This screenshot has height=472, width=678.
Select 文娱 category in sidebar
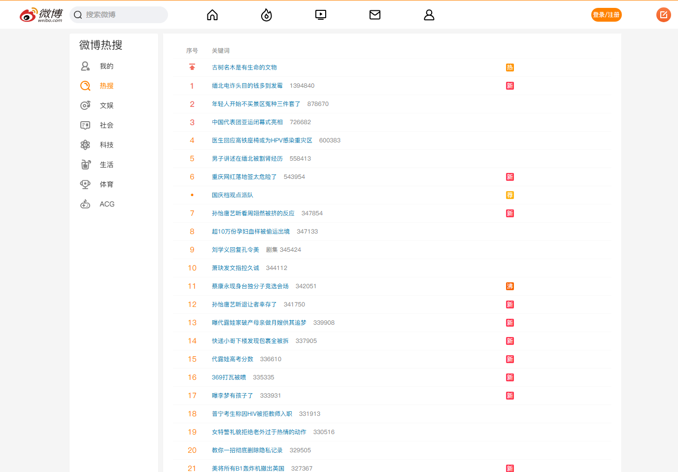(x=106, y=105)
